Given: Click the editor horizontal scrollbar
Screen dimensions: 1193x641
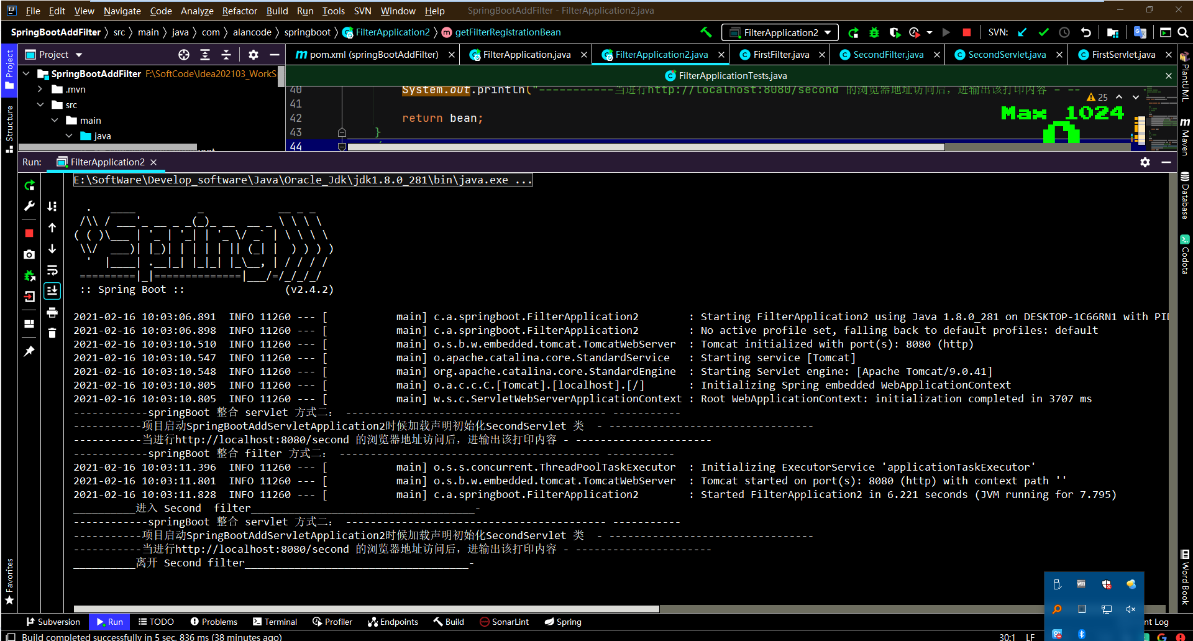Looking at the screenshot, I should (646, 147).
